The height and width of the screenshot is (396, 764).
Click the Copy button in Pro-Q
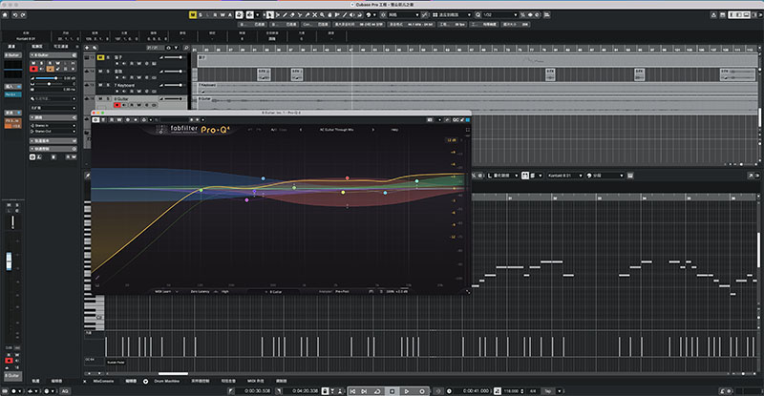click(283, 130)
